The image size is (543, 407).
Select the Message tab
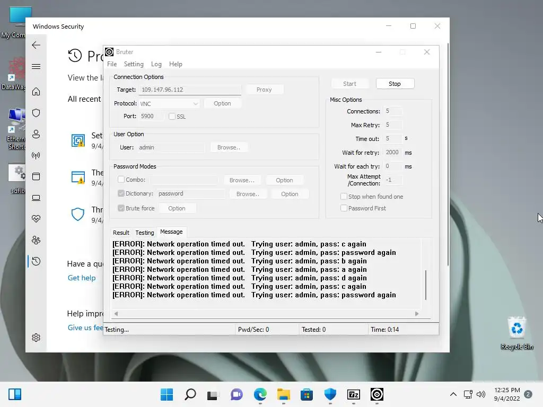point(171,232)
